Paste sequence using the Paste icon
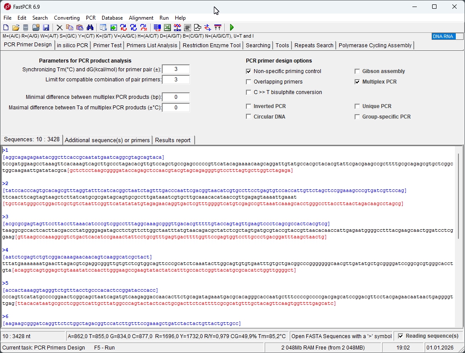Viewport: 465px width, 353px height. [x=80, y=27]
